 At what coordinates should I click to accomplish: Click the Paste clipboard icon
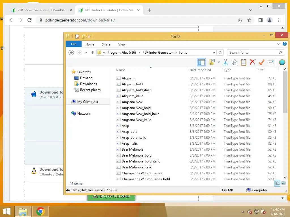click(x=243, y=62)
